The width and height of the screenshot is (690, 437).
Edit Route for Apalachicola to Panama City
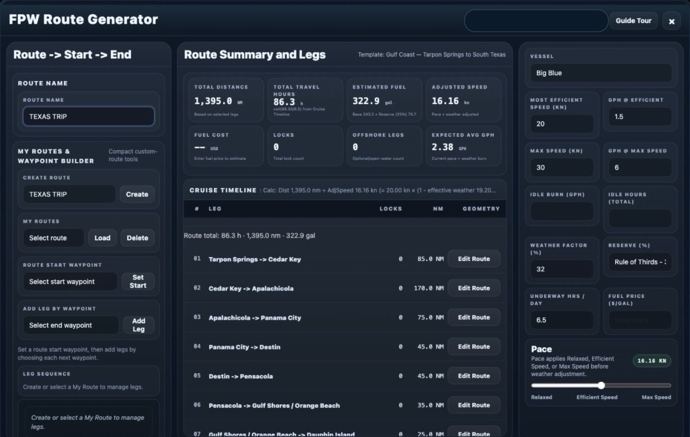click(474, 317)
